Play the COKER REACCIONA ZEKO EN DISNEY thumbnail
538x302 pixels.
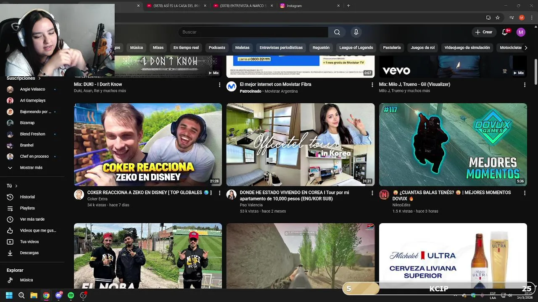(148, 145)
